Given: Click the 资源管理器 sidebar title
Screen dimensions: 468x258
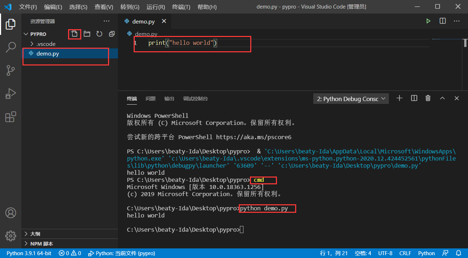Looking at the screenshot, I should pos(42,21).
